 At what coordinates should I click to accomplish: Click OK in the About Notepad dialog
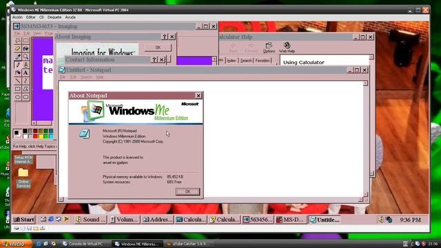[x=188, y=192]
